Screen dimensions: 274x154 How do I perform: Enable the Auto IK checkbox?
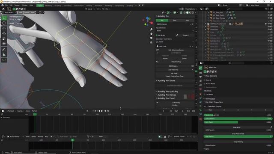[205, 80]
